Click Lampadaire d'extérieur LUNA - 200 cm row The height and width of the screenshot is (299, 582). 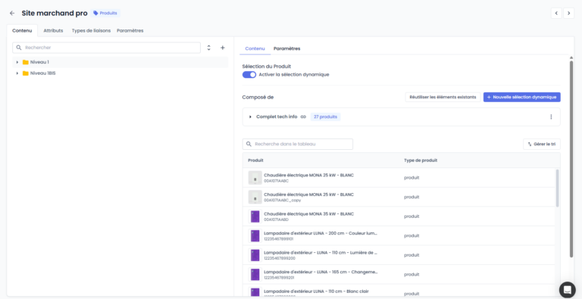pyautogui.click(x=399, y=235)
